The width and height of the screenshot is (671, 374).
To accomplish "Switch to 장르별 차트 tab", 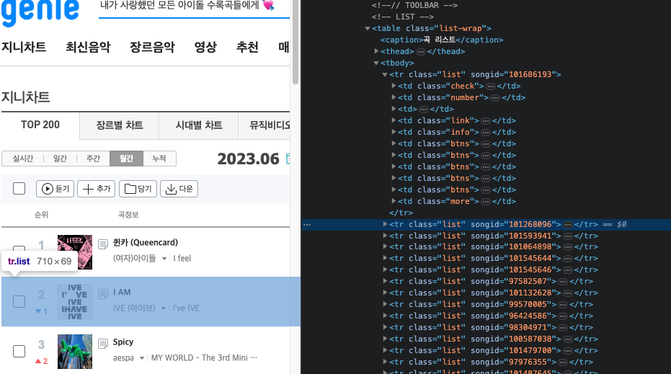I will [x=120, y=125].
